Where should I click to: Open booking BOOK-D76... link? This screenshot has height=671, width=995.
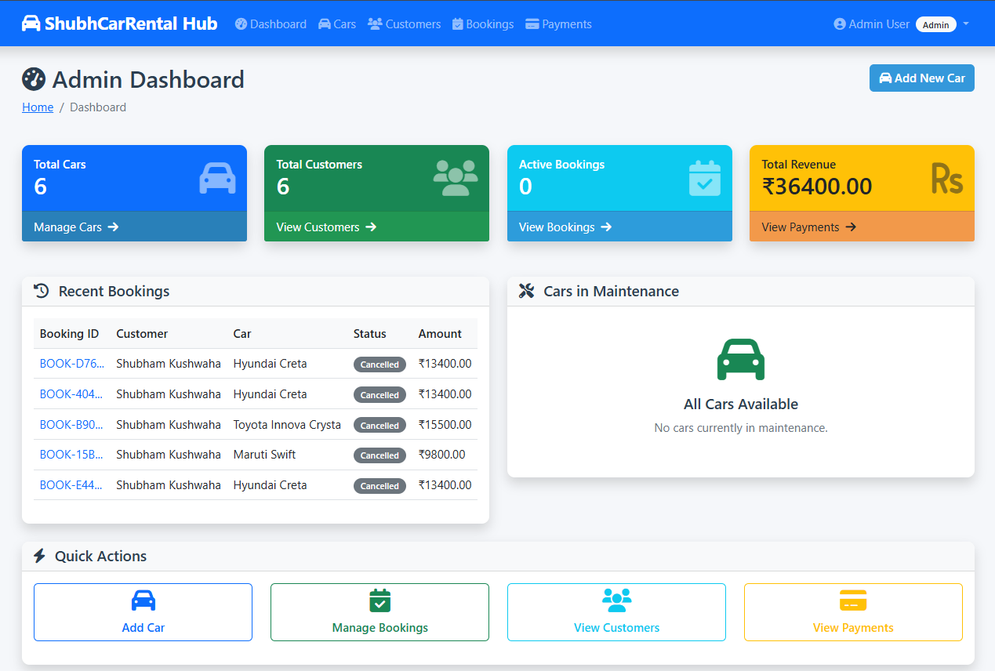point(71,364)
